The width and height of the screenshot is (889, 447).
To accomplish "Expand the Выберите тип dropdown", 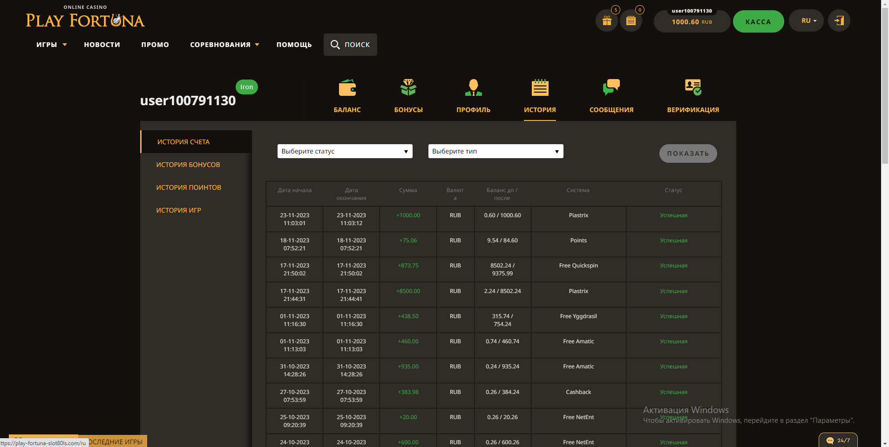I will [495, 151].
